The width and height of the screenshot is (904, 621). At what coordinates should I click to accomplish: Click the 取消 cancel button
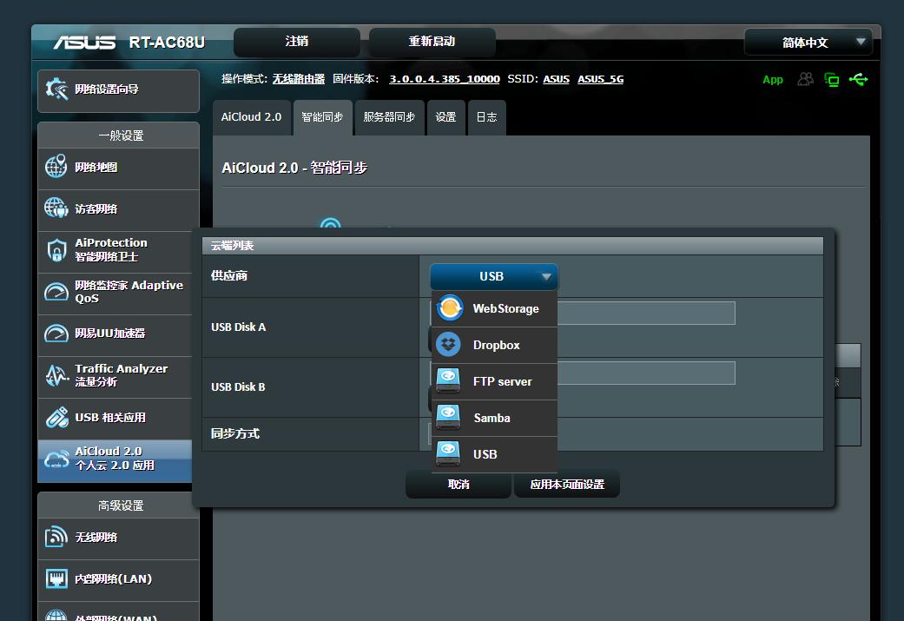pyautogui.click(x=459, y=484)
